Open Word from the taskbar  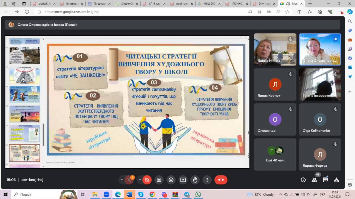pos(129,194)
